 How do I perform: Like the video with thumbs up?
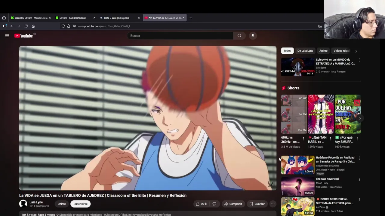[x=201, y=204]
